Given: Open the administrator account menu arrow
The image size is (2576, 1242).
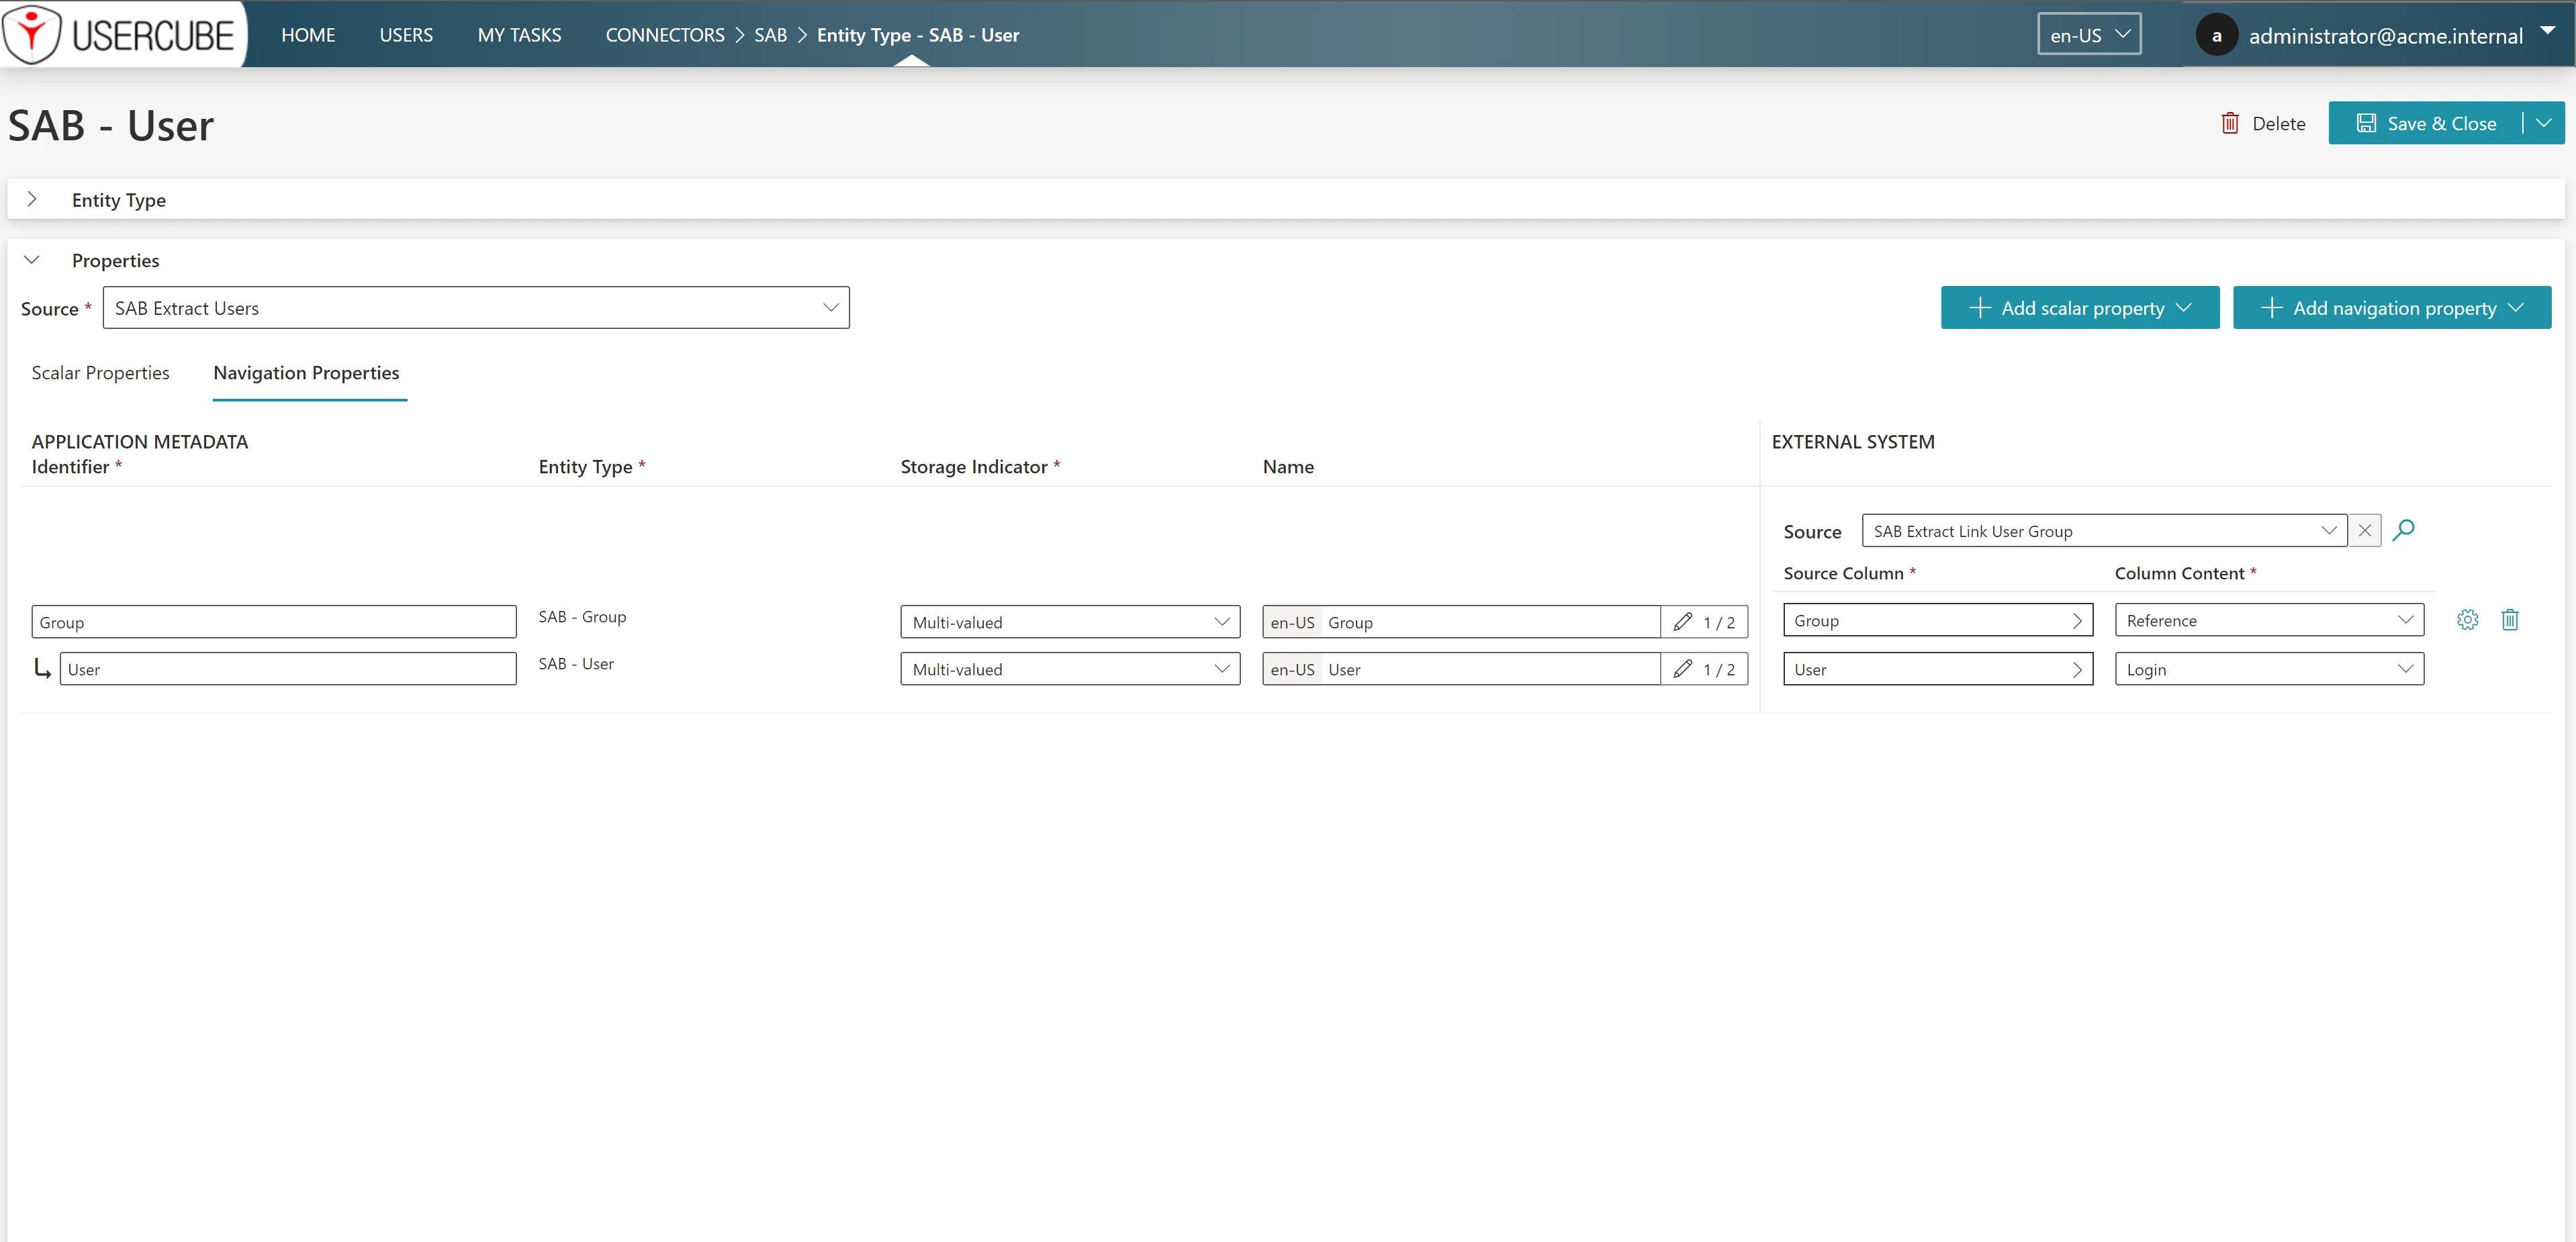Looking at the screenshot, I should tap(2548, 31).
